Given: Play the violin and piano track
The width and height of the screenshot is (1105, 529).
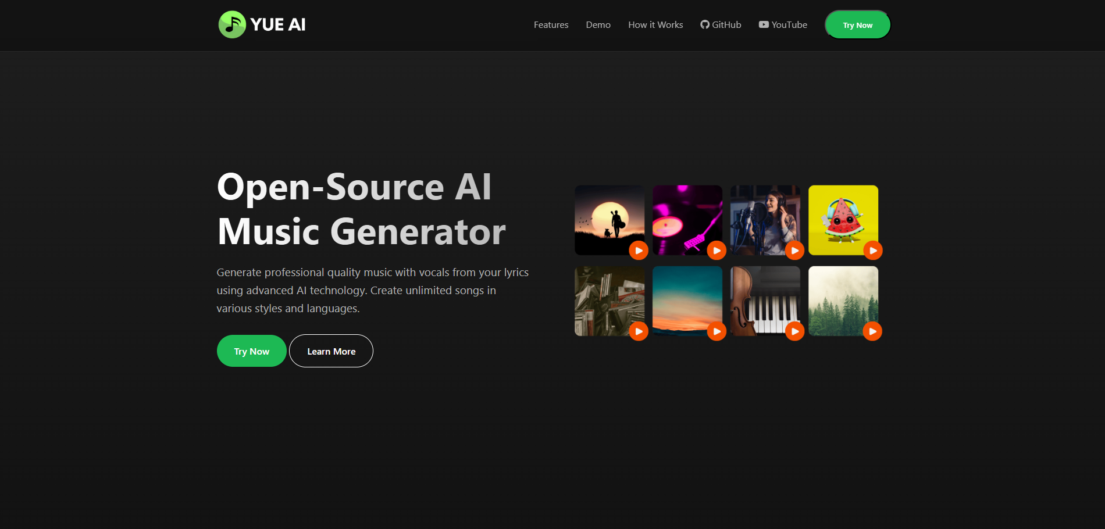Looking at the screenshot, I should 794,331.
